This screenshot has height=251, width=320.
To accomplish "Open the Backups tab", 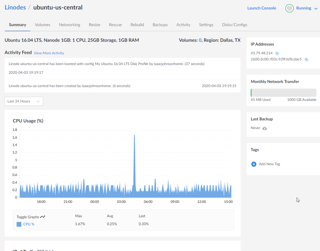I will (x=160, y=25).
